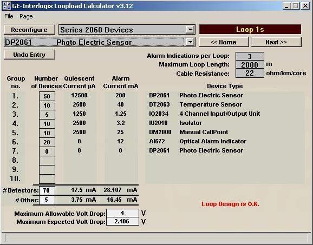Screen dimensions: 313x245
Task: Click the Loop 1s header banner
Action: (250, 30)
